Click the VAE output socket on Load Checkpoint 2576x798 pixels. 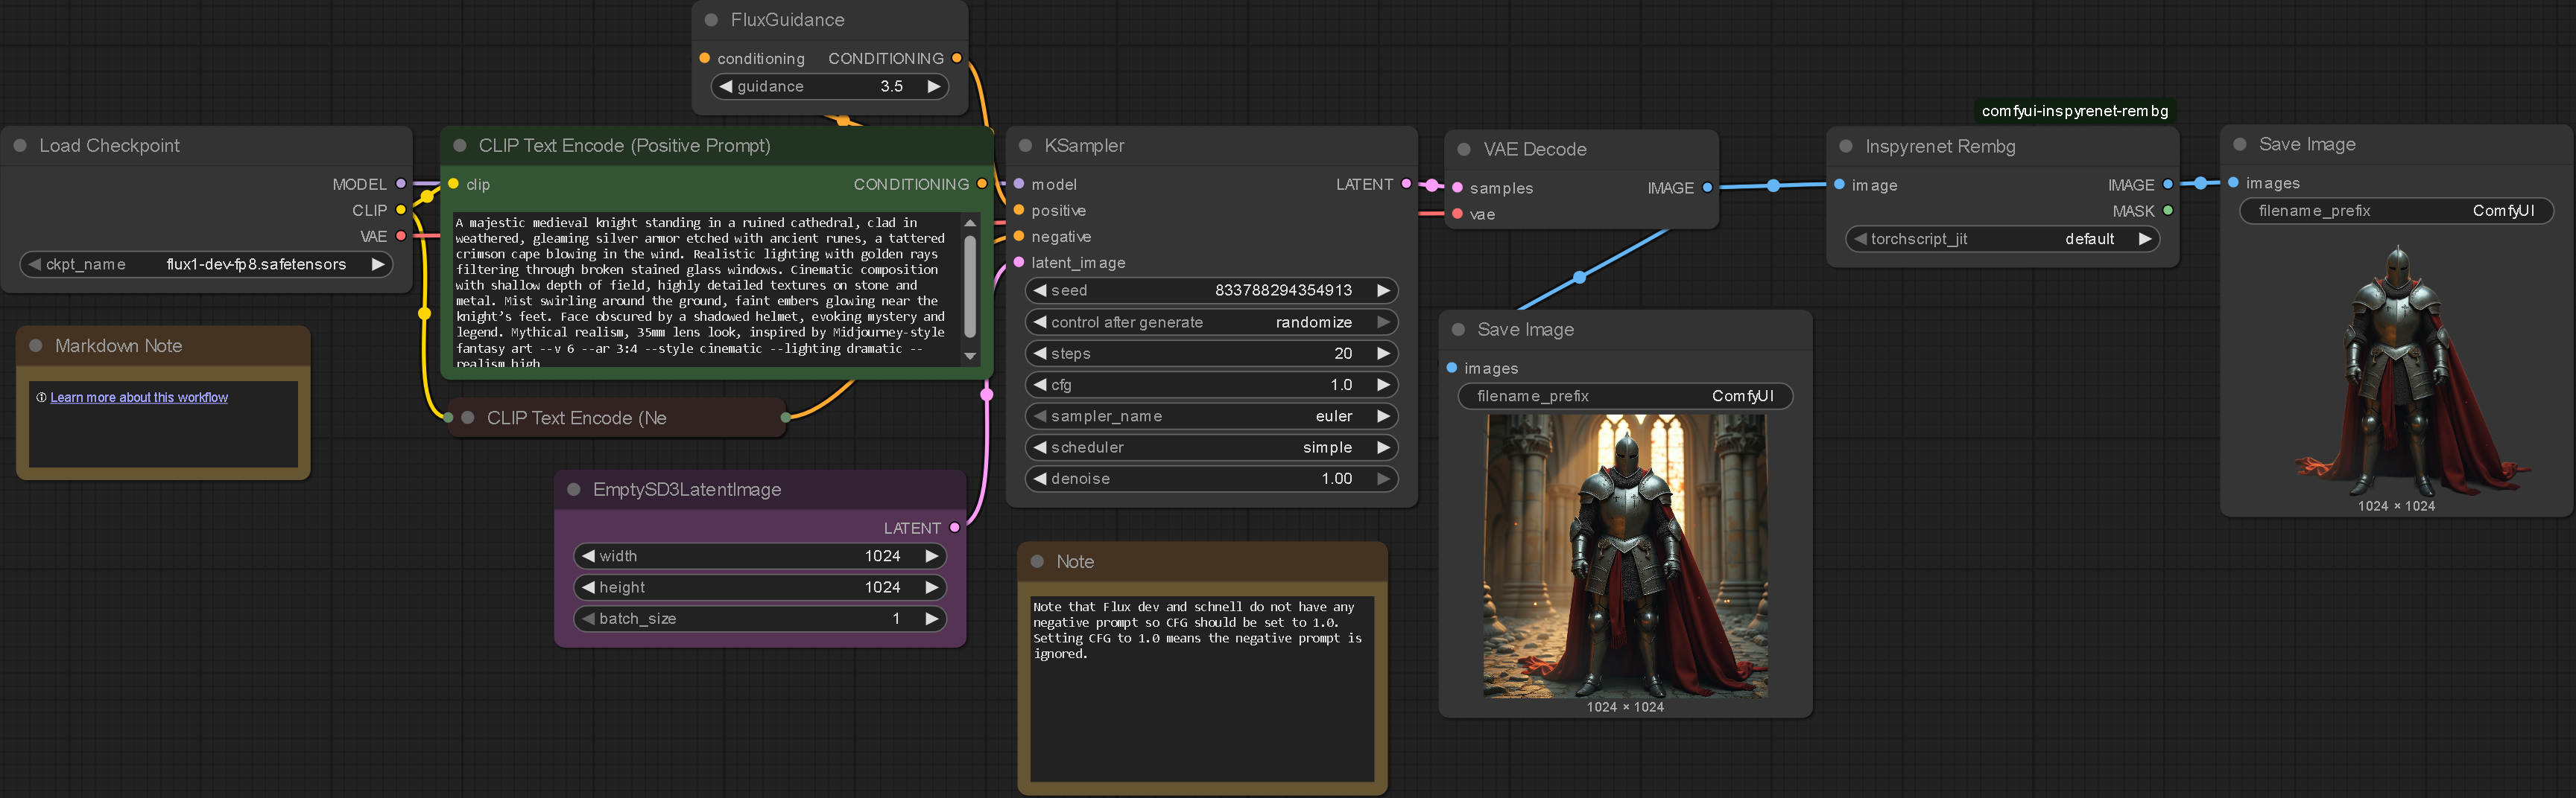point(401,236)
